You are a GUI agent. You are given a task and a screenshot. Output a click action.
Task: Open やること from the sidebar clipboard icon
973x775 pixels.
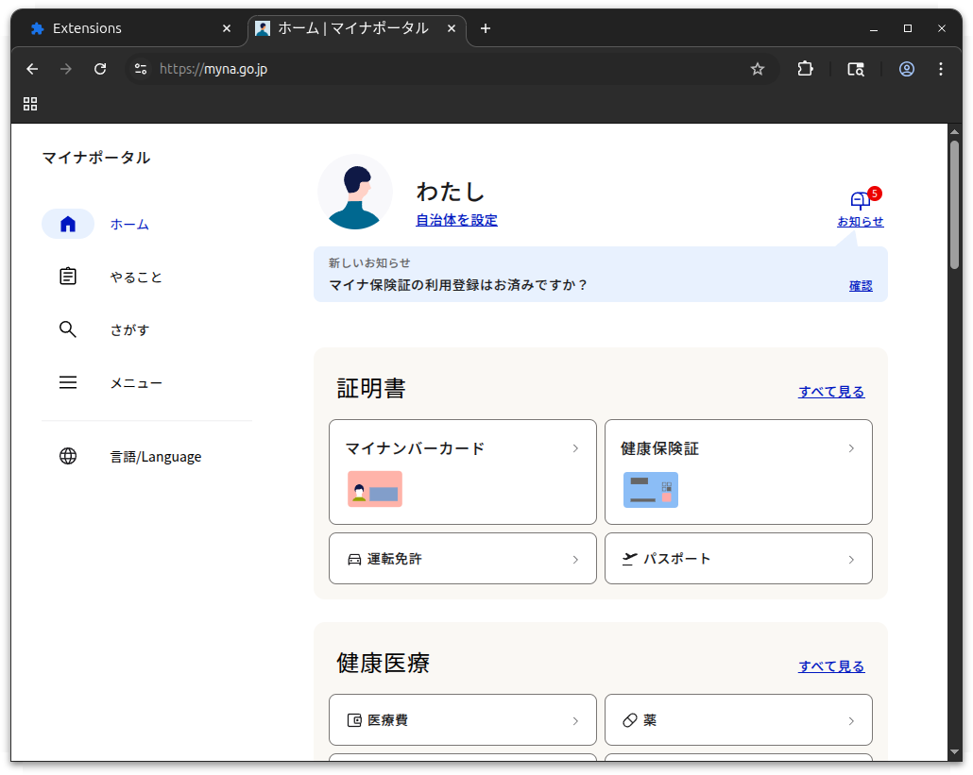coord(67,276)
